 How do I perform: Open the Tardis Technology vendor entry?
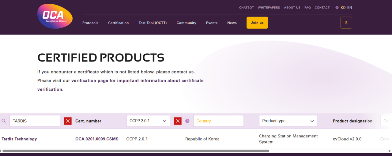pyautogui.click(x=19, y=139)
